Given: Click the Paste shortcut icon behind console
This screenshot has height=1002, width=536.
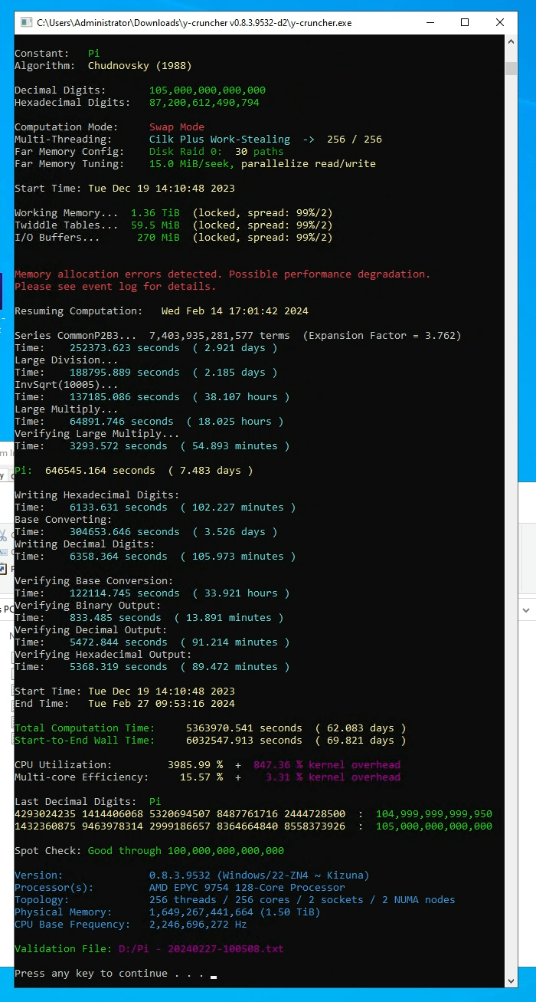Looking at the screenshot, I should point(4,569).
